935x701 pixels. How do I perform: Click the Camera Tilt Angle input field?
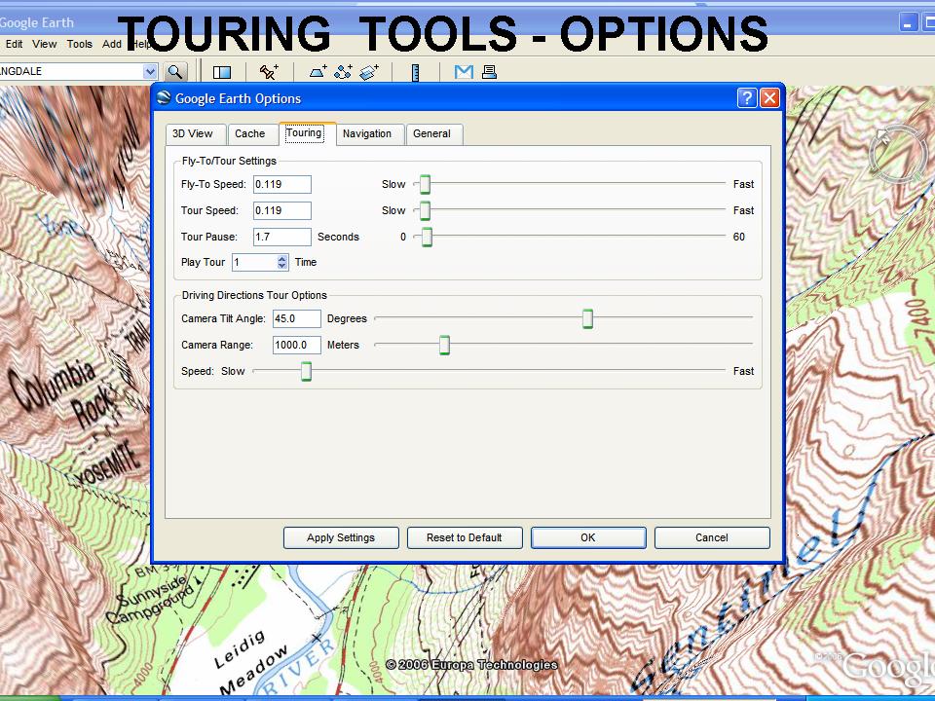(297, 319)
